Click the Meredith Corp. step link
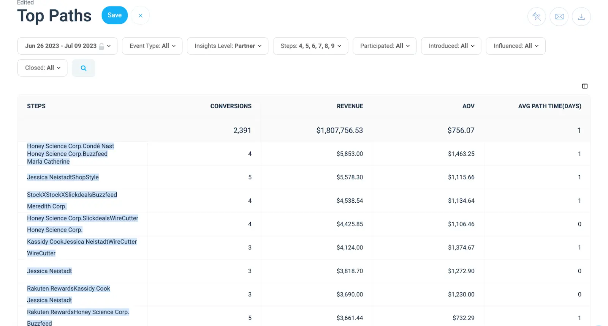The height and width of the screenshot is (326, 608). pyautogui.click(x=47, y=206)
